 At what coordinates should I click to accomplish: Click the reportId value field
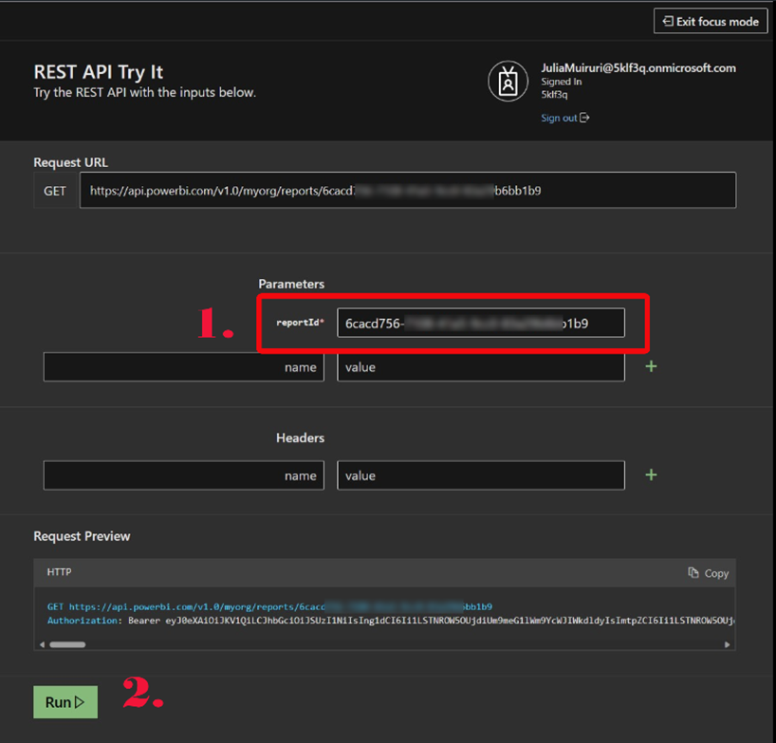pos(481,323)
